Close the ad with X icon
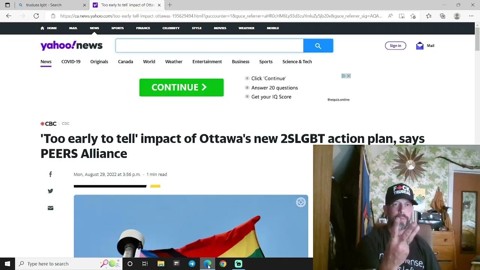480x270 pixels. (348, 76)
